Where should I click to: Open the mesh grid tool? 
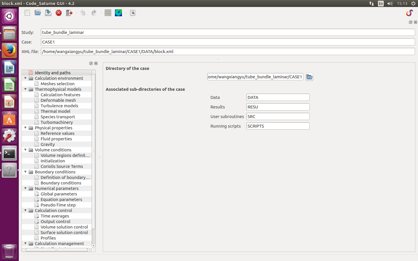click(108, 13)
